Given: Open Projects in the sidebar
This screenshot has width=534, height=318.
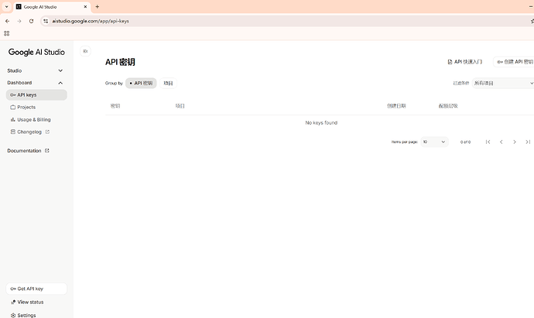Looking at the screenshot, I should pyautogui.click(x=36, y=108).
